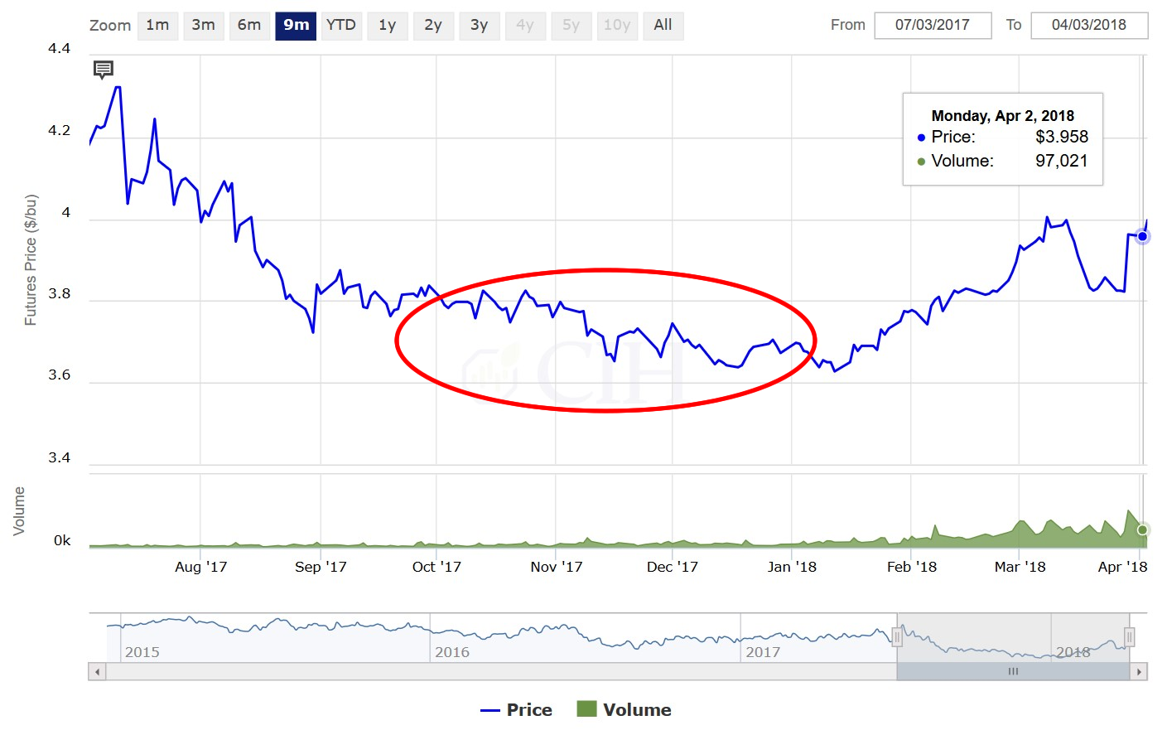Choose the disabled 10y zoom button

pos(617,25)
